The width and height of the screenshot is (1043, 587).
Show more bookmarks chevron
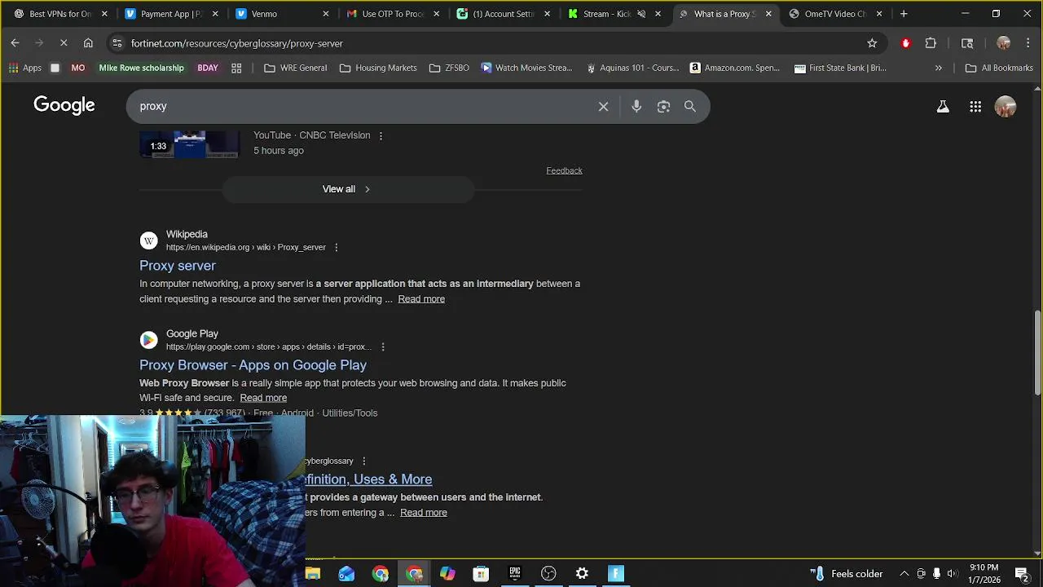click(939, 68)
